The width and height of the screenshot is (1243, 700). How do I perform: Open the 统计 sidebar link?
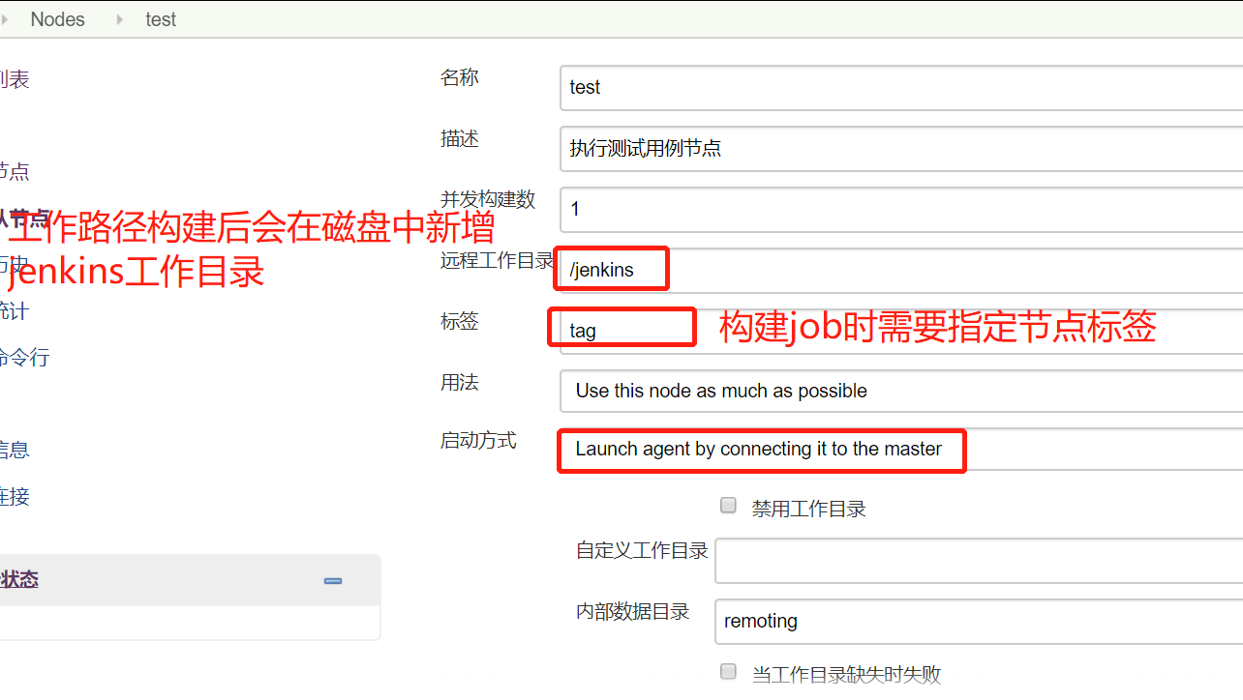14,311
